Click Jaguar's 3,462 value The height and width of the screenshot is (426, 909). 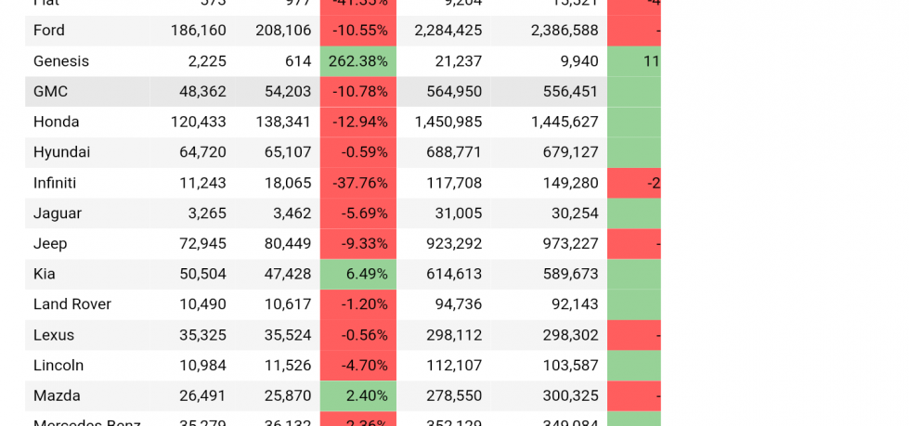coord(292,213)
